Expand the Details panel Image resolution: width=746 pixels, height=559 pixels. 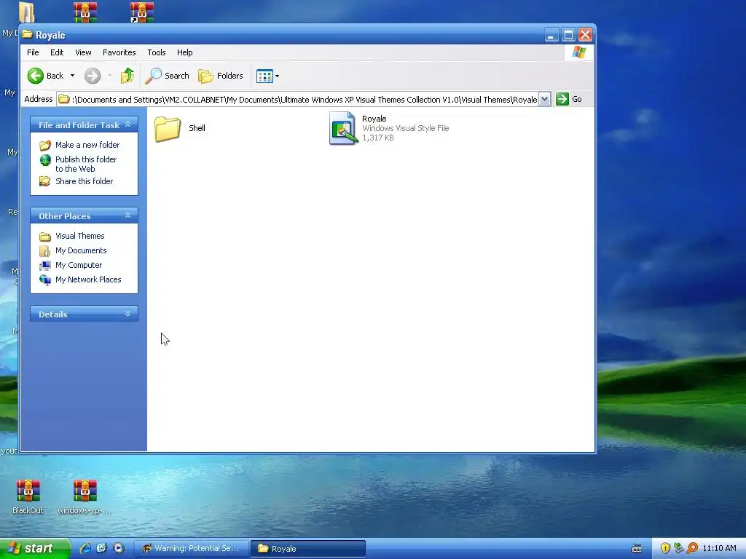point(127,314)
